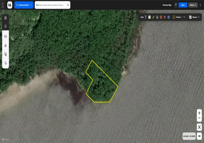
Task: Expand the Reports dropdown
Action: [x=194, y=17]
